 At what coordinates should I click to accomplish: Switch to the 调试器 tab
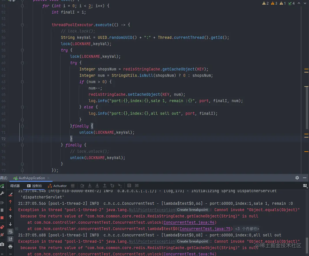tap(15, 186)
